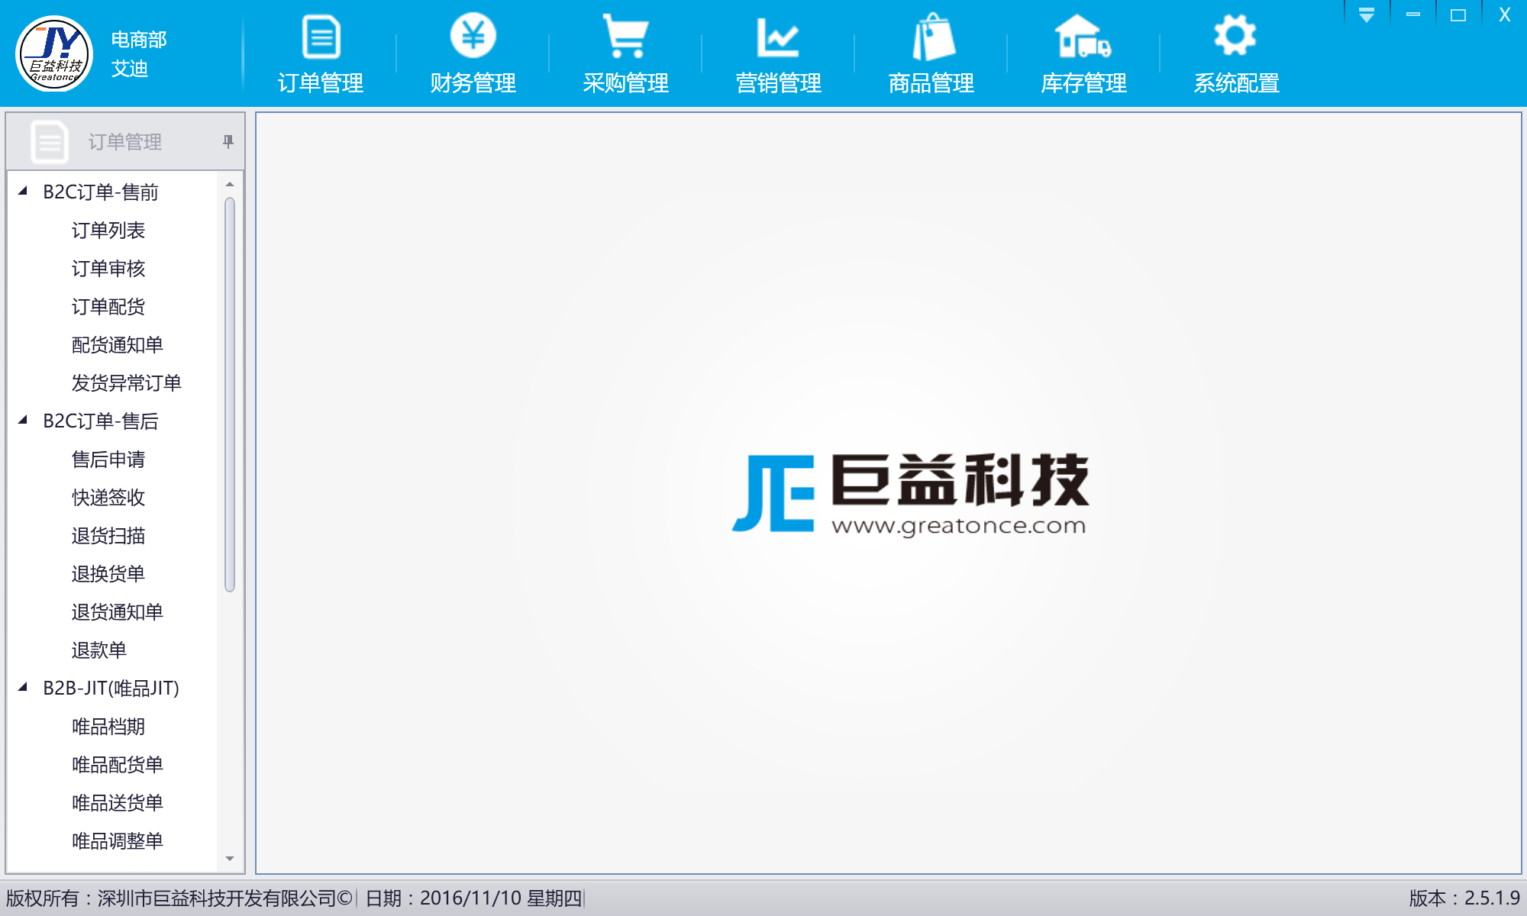Open 快递签收 in the tree

pyautogui.click(x=108, y=497)
